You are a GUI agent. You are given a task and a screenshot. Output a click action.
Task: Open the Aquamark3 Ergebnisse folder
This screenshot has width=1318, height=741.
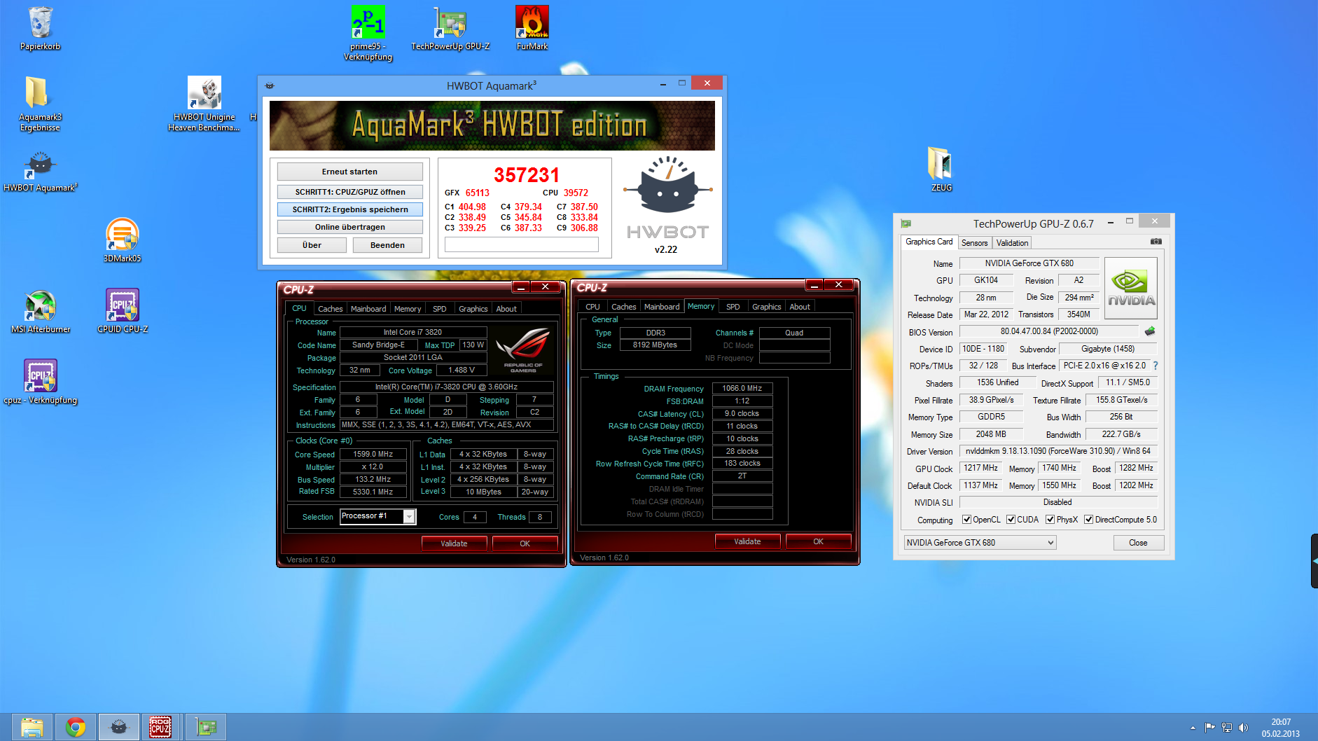click(40, 104)
